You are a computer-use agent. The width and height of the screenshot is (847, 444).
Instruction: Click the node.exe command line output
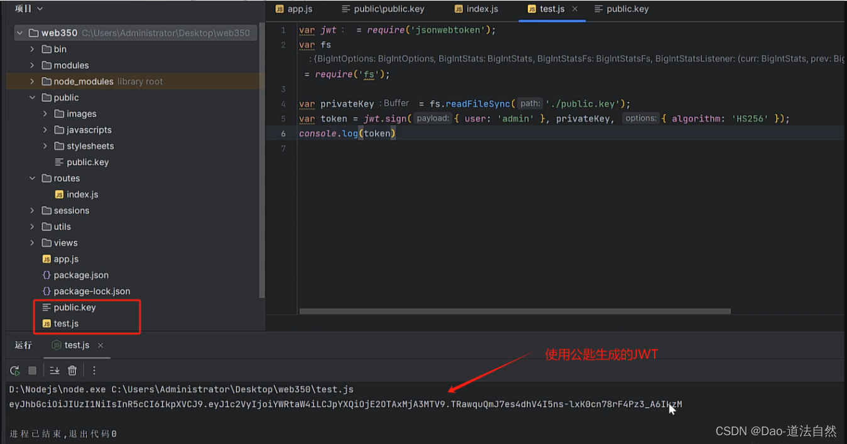click(x=182, y=389)
